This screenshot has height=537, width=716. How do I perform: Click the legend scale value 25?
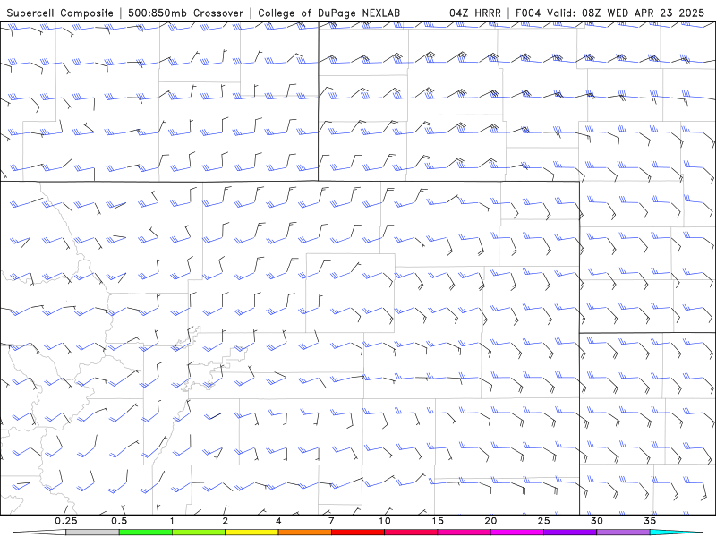(543, 521)
